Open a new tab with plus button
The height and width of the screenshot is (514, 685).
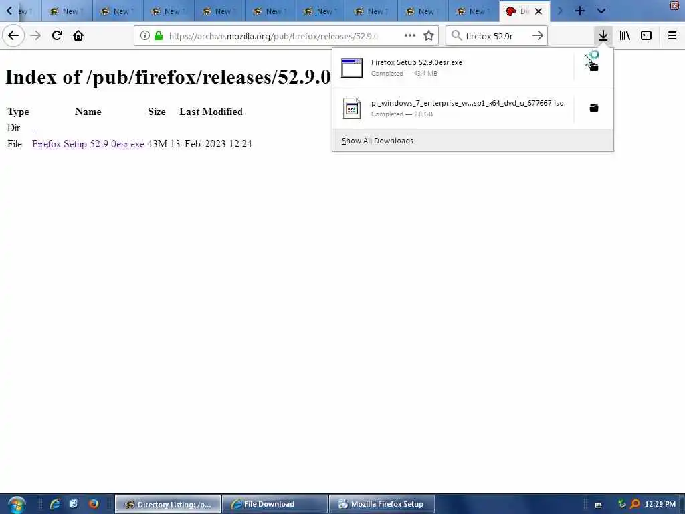coord(580,11)
